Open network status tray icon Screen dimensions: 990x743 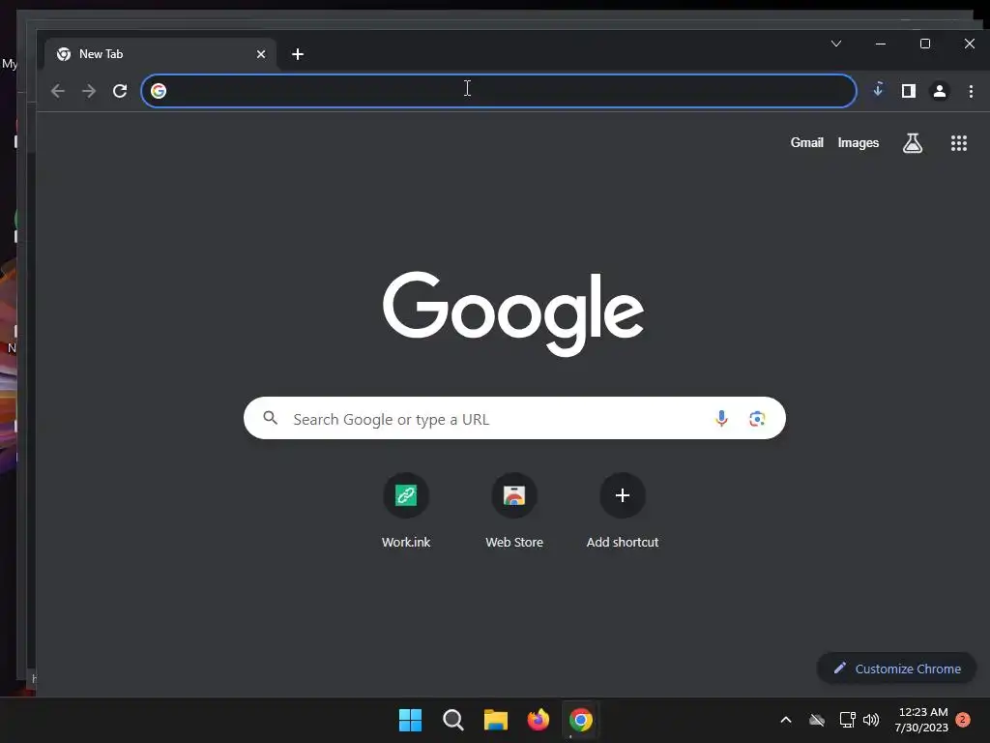[847, 720]
